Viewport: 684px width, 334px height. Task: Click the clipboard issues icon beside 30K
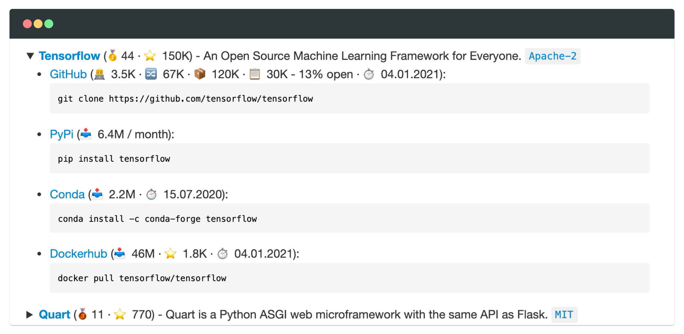[255, 74]
